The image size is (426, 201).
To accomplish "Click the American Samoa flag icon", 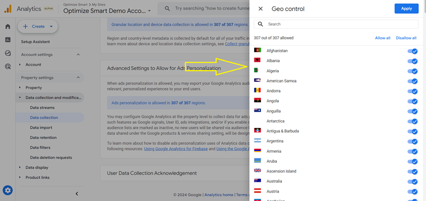I will (257, 80).
